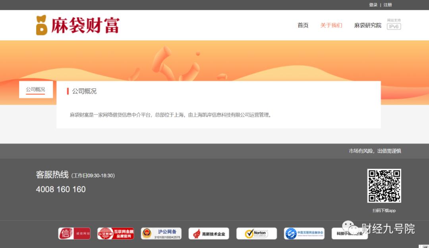
Task: Select the 公司概况 sidebar tab
Action: click(x=36, y=89)
